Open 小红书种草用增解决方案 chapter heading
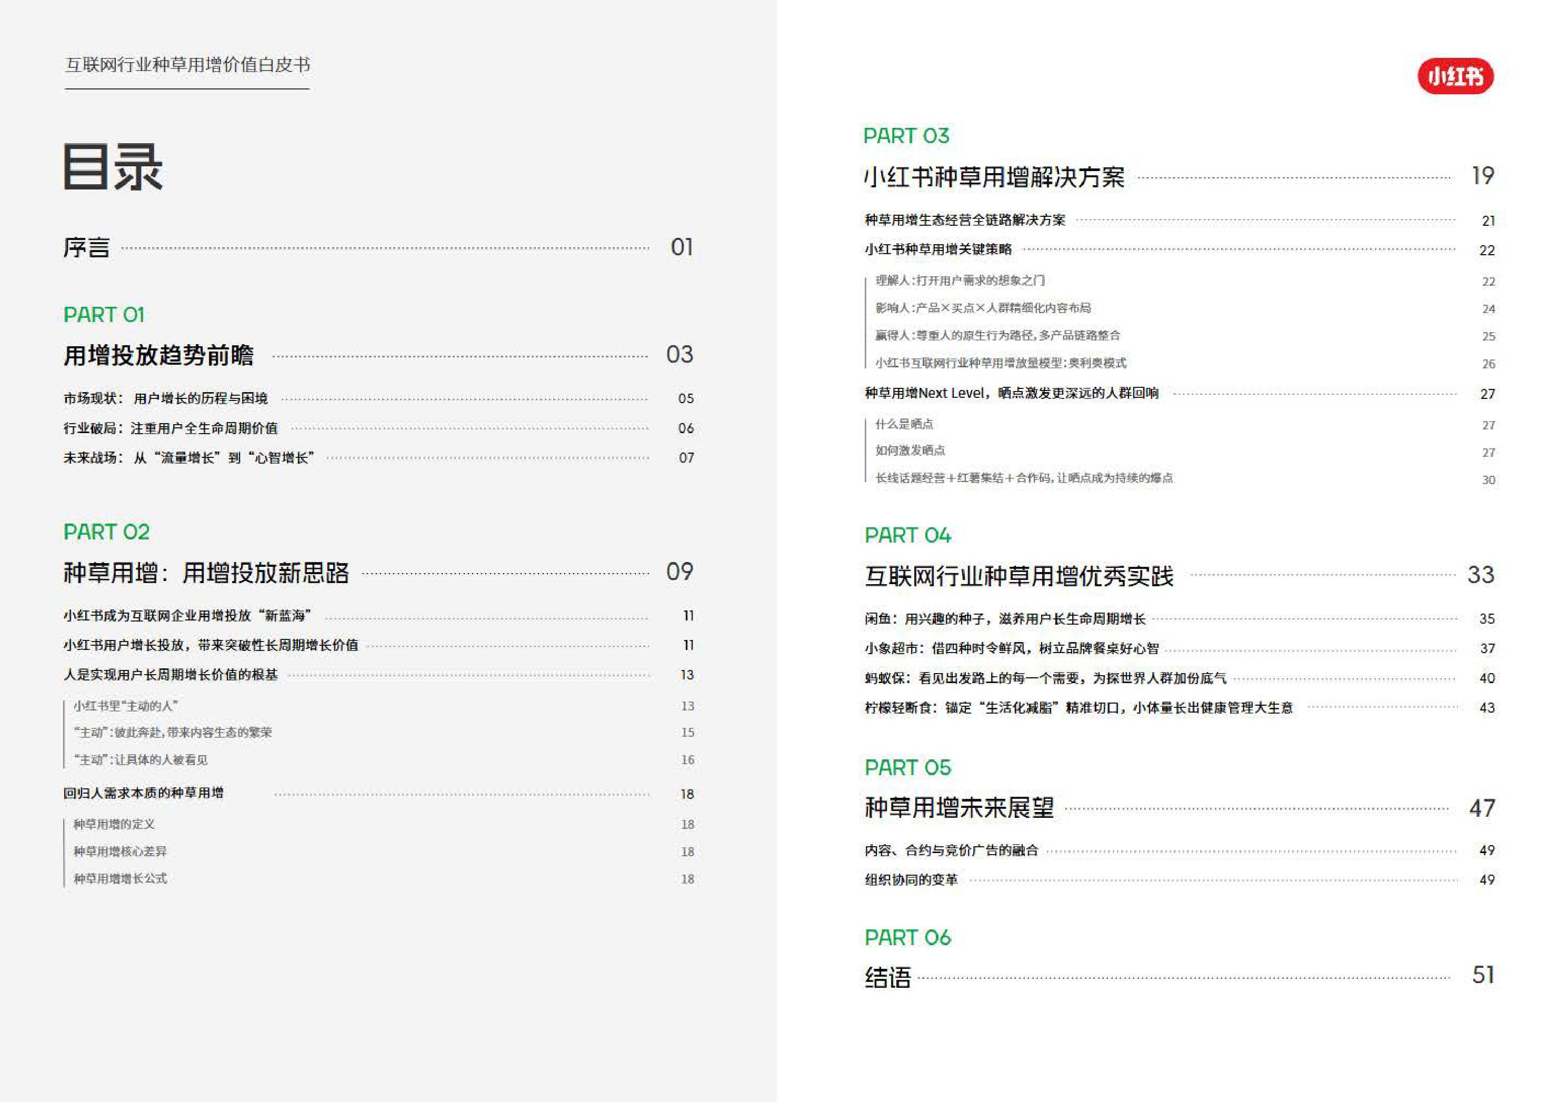Screen dimensions: 1558x1102 click(994, 177)
